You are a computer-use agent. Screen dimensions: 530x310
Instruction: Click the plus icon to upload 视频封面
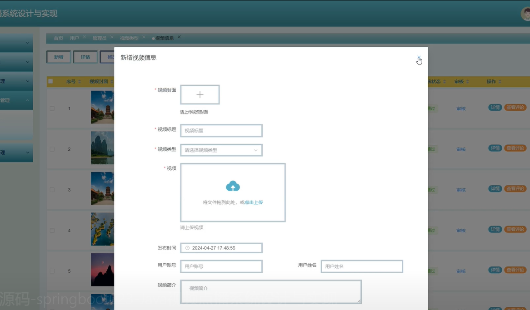point(200,94)
